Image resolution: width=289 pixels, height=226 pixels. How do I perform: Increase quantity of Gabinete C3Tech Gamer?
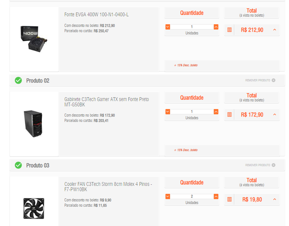click(216, 112)
